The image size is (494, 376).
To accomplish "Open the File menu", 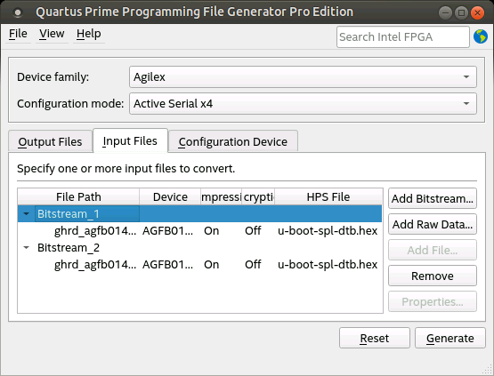I will point(18,34).
